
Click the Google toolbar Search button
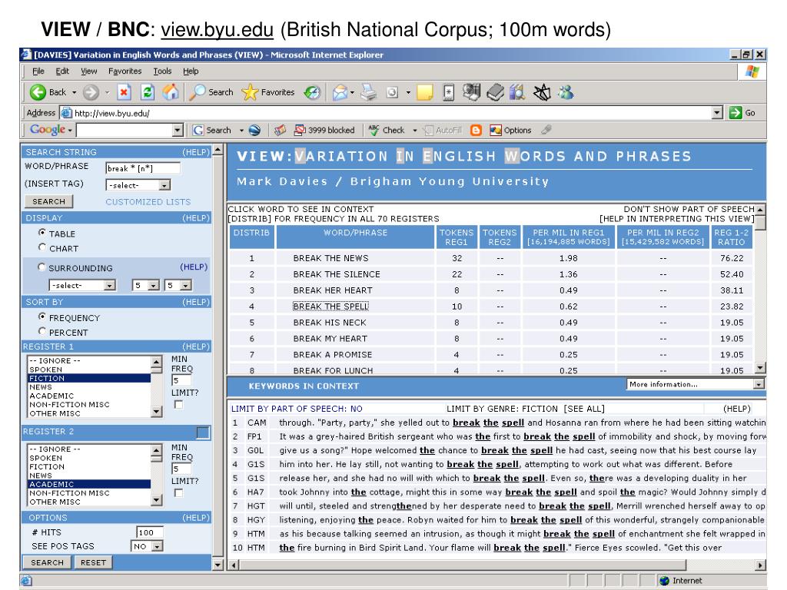[212, 131]
